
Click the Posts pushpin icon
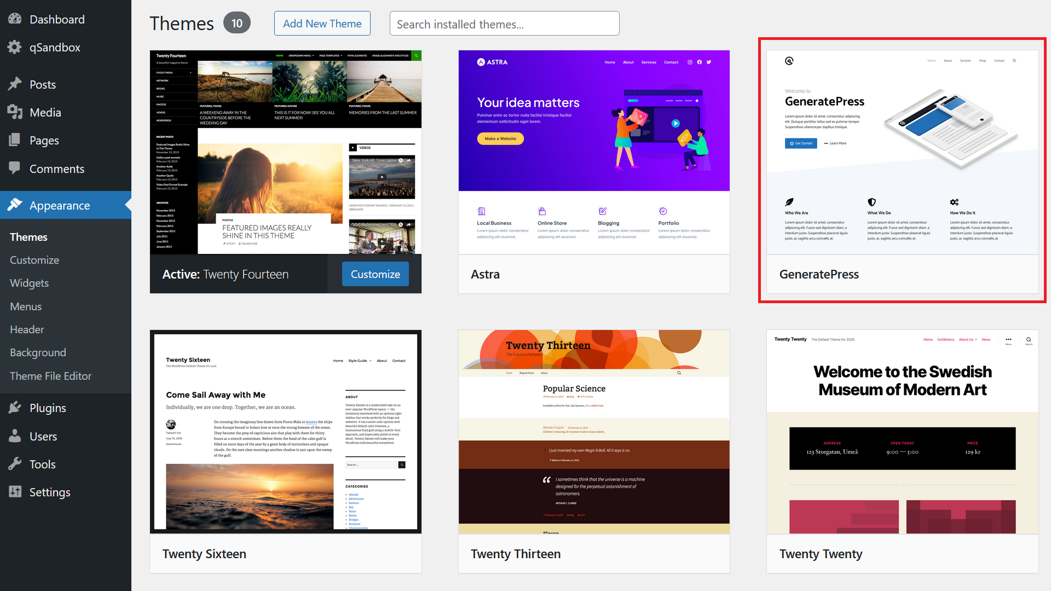[15, 84]
